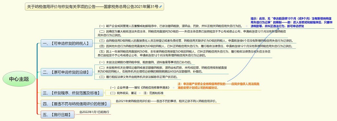
Task: Select node 四、【首违不罚与纳税信用评价的衔接】
Action: [75, 104]
